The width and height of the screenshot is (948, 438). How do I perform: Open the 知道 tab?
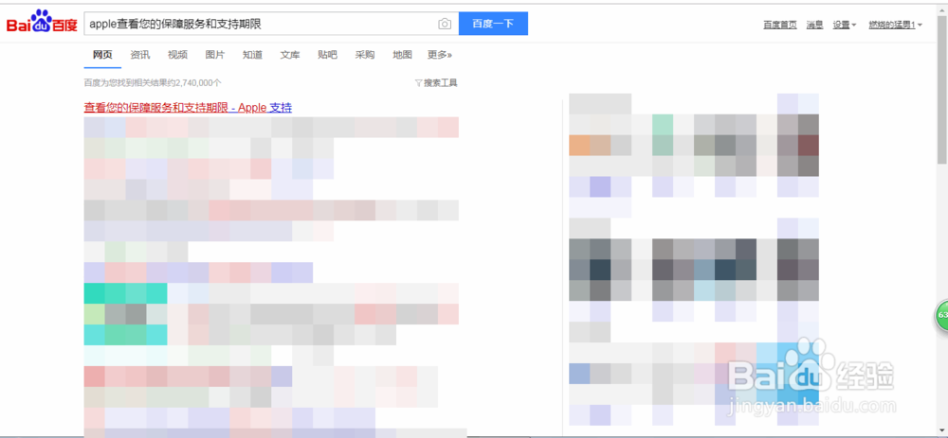click(x=252, y=55)
